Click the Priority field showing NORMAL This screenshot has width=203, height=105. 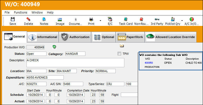[x=106, y=71]
